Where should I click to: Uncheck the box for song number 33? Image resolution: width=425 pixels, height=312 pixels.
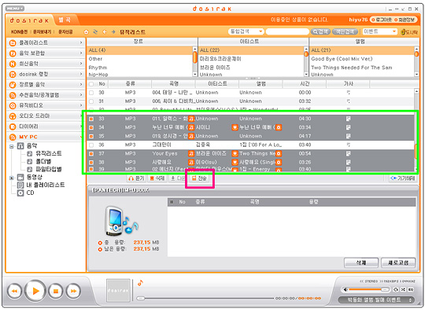pos(91,119)
